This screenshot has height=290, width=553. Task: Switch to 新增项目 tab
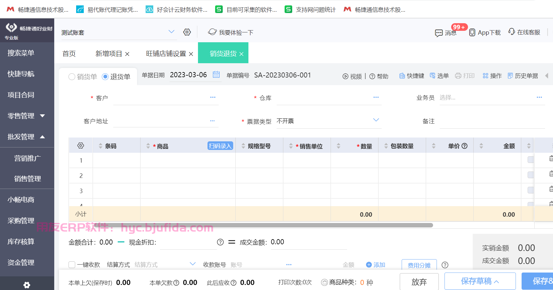109,53
